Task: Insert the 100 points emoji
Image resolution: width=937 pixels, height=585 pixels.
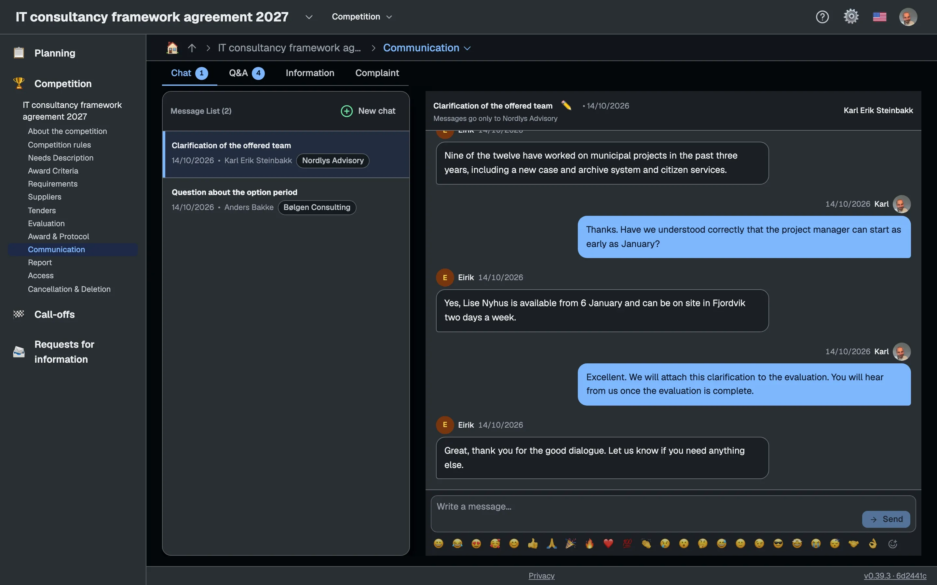Action: pos(627,544)
